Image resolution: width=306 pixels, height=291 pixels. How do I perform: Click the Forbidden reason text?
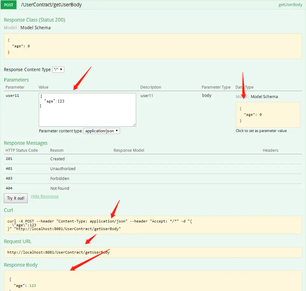coord(60,178)
